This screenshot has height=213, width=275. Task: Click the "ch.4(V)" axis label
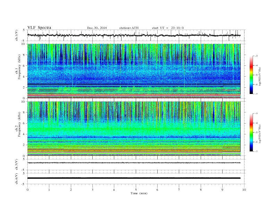point(17,179)
